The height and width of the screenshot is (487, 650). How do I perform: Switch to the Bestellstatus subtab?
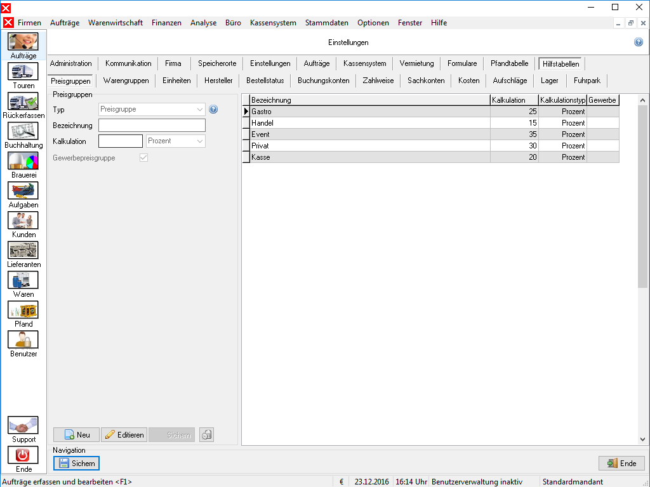265,81
